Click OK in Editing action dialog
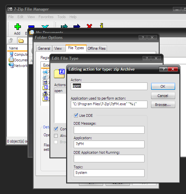Viewport: 186px width, 194px height. click(x=163, y=86)
